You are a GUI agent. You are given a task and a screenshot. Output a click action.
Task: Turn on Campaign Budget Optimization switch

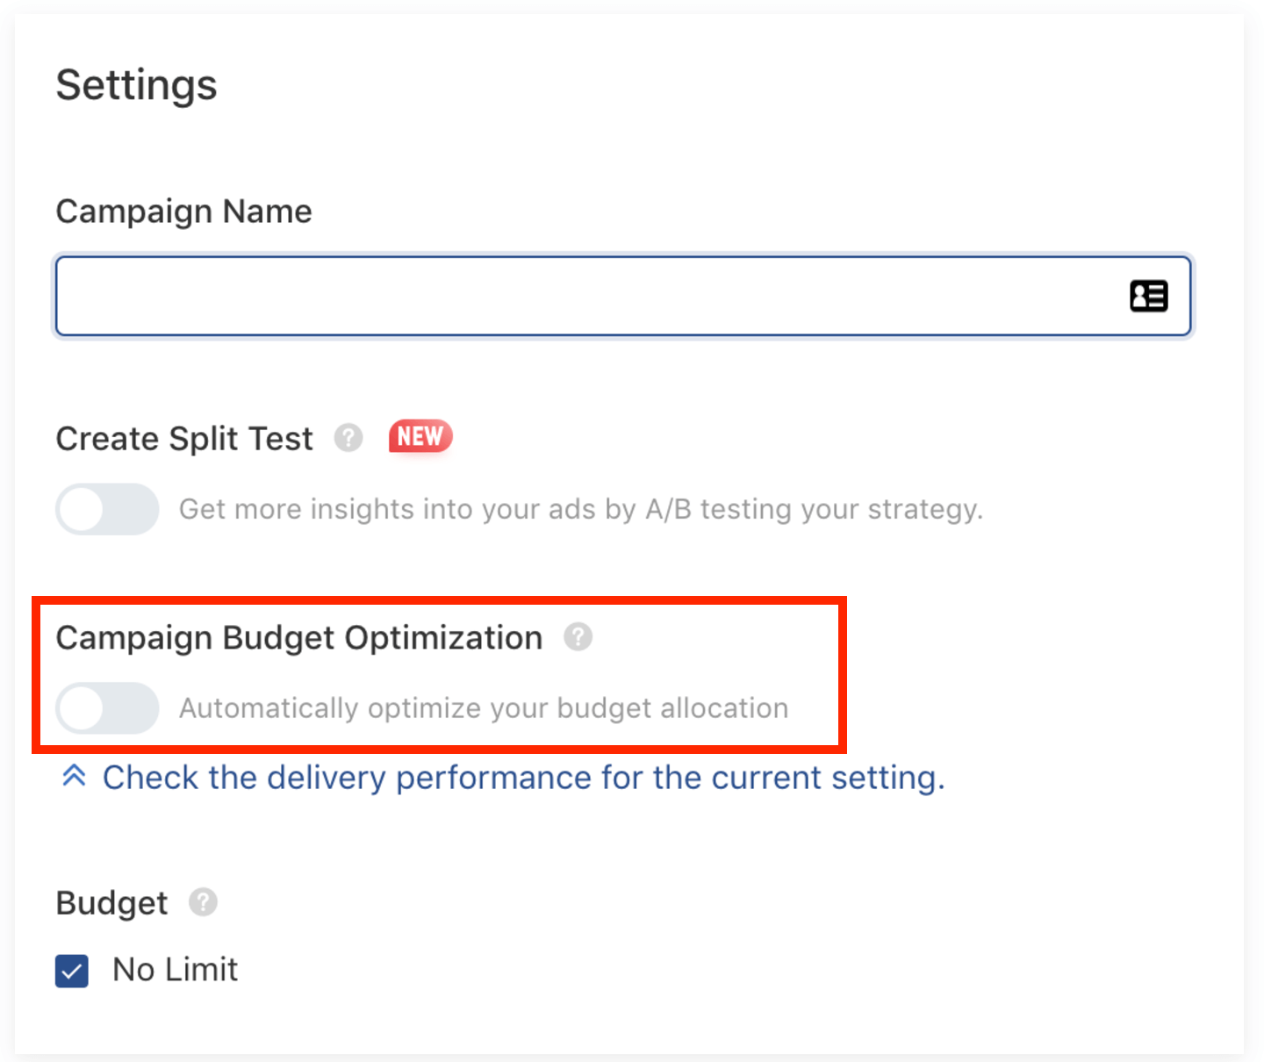click(107, 707)
